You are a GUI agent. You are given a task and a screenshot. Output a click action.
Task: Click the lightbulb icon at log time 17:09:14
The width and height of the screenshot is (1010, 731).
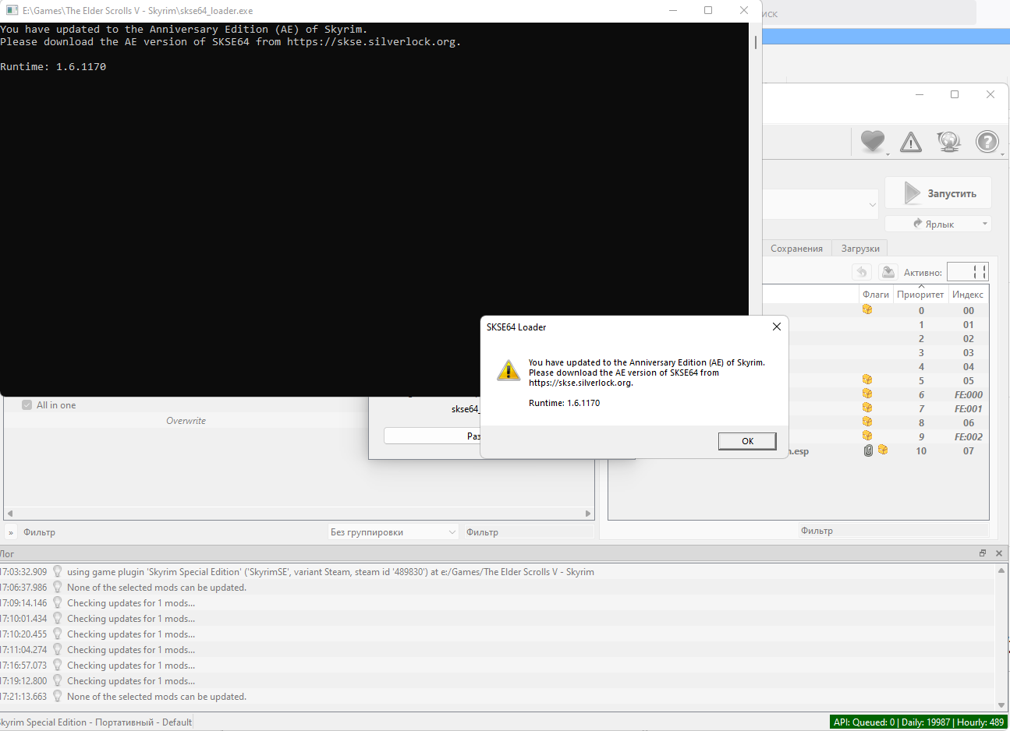click(x=57, y=602)
